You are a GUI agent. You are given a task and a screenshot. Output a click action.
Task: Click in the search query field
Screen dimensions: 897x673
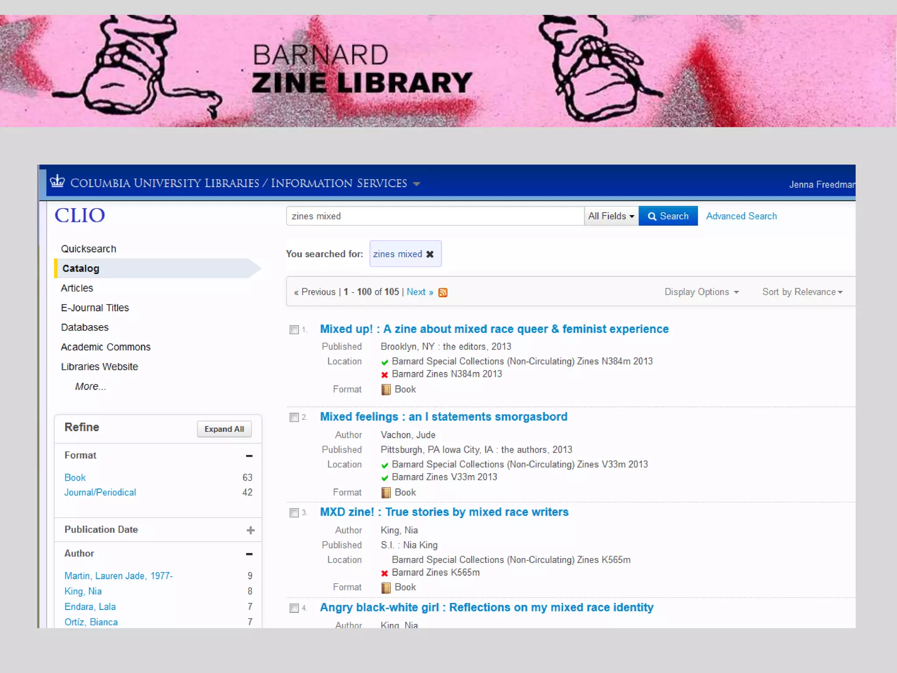click(434, 216)
